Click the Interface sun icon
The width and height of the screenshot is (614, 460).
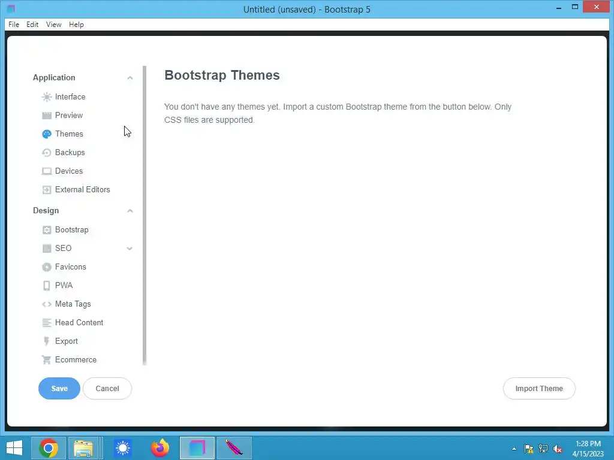click(x=47, y=96)
